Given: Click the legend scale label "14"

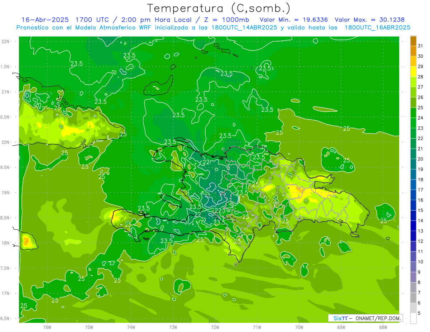Looking at the screenshot, I should 421,221.
